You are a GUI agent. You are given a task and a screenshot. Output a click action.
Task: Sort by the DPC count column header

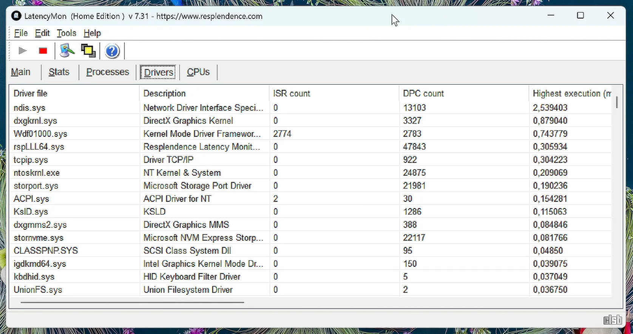click(x=423, y=93)
